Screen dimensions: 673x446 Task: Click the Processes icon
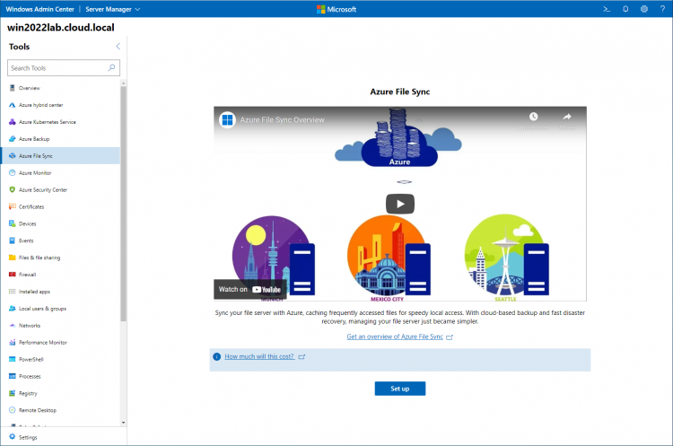coord(12,376)
